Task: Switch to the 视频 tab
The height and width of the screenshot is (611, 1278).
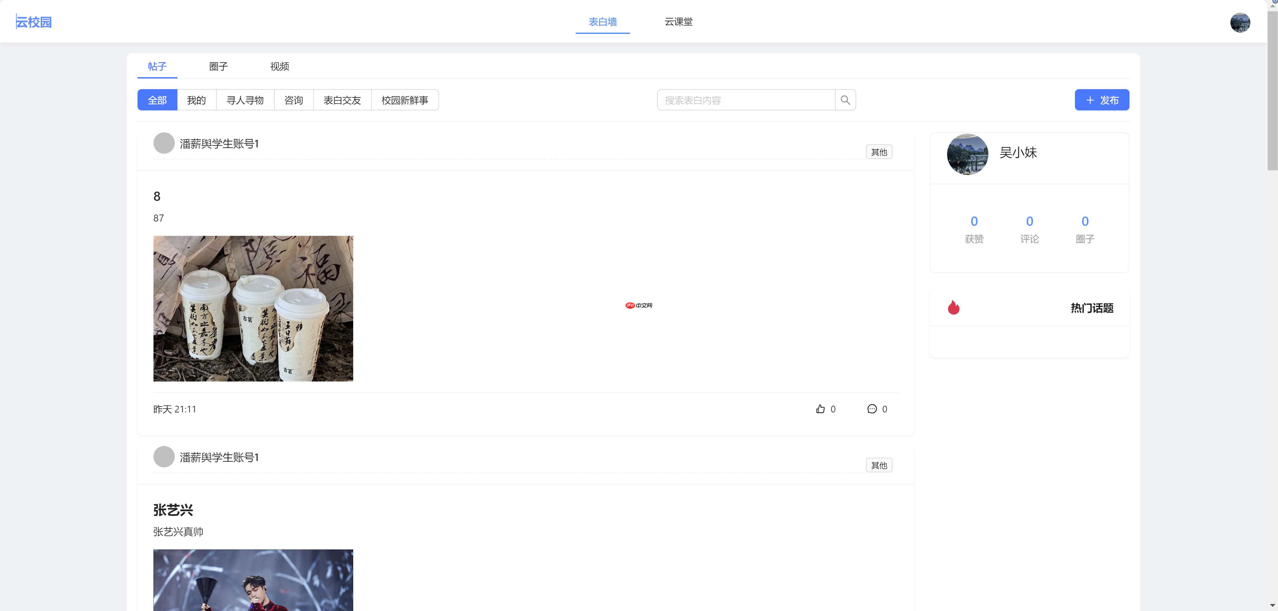Action: coord(279,67)
